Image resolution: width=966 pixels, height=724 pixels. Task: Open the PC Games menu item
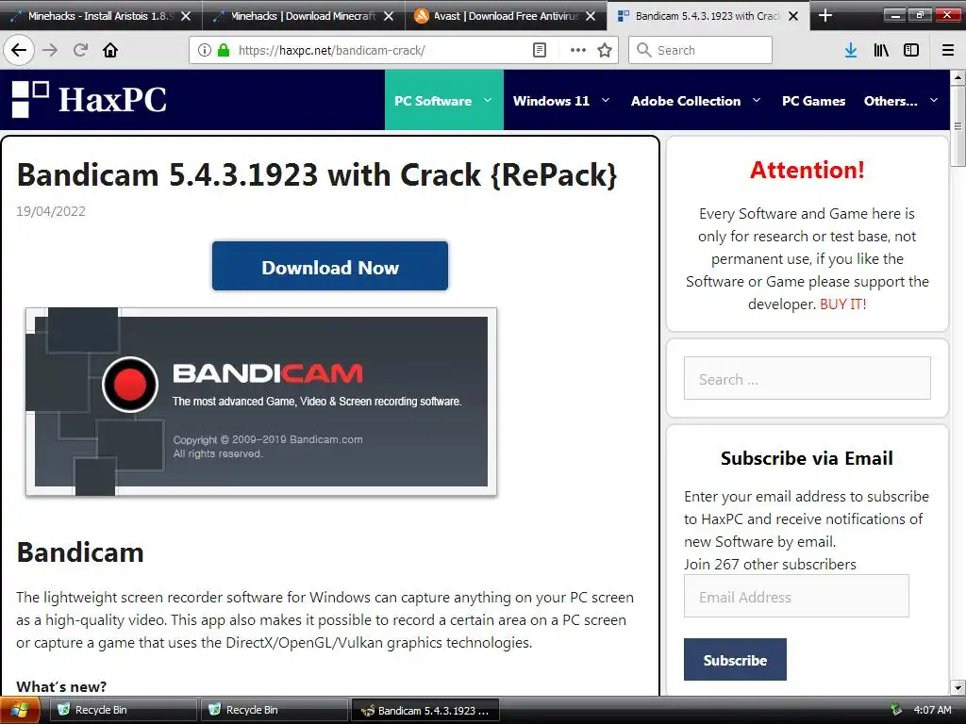[813, 101]
